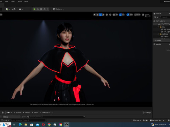This screenshot has height=127, width=170.
Task: Open Outliner filter options
Action: pos(156,17)
